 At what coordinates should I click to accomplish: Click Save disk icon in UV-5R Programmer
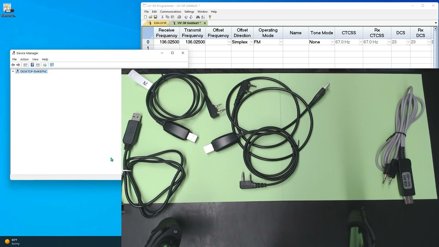[x=155, y=17]
